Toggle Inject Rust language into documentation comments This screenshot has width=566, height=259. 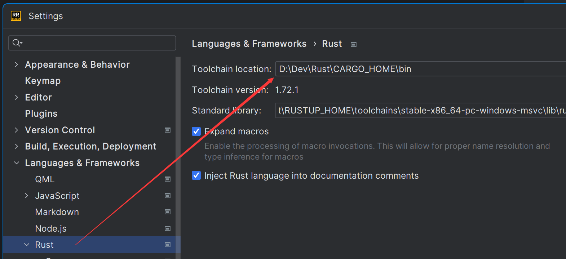pos(196,175)
